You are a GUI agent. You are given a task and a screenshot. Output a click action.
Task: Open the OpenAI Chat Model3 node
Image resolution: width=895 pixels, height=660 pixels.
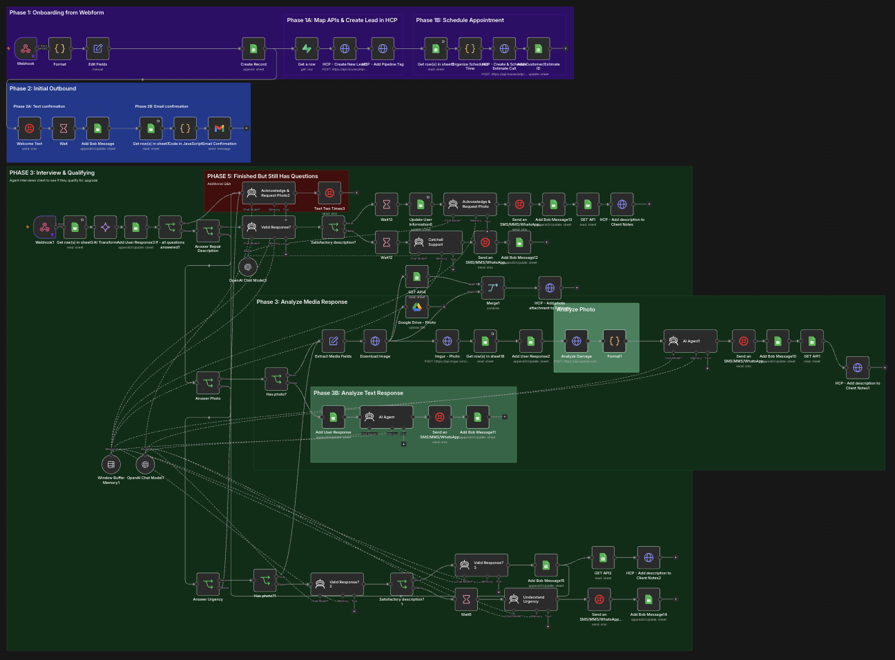click(x=248, y=266)
